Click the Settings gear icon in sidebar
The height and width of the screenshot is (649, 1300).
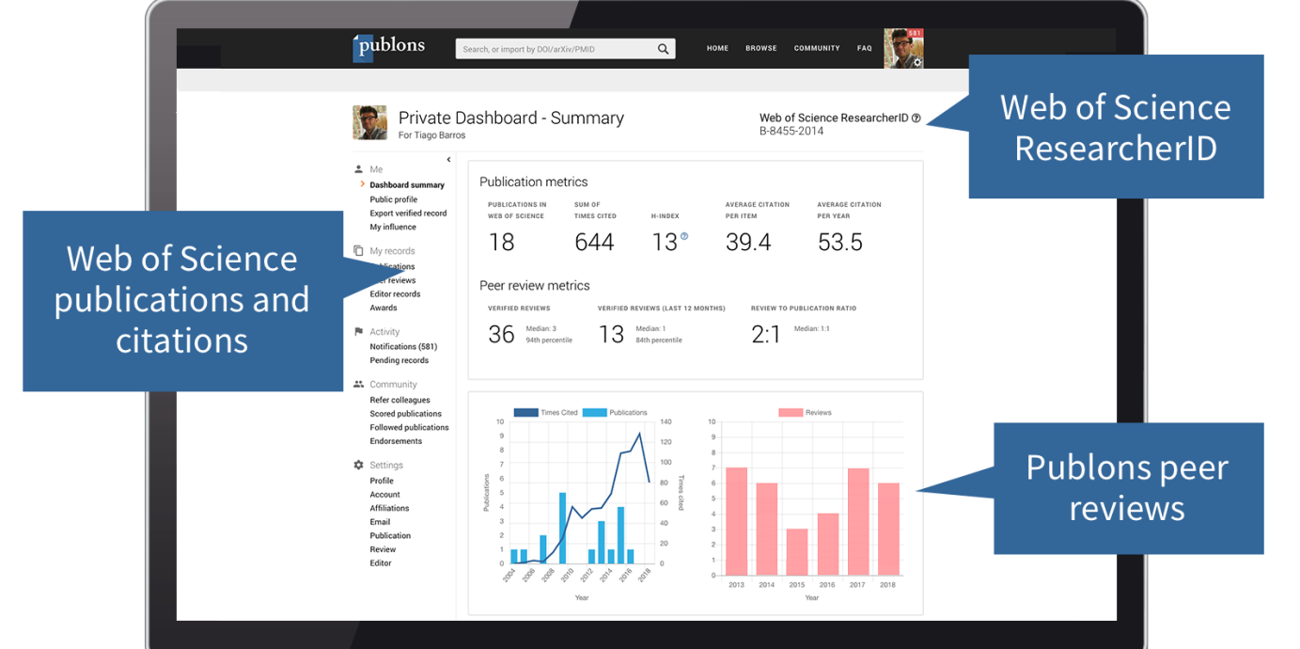tap(358, 465)
